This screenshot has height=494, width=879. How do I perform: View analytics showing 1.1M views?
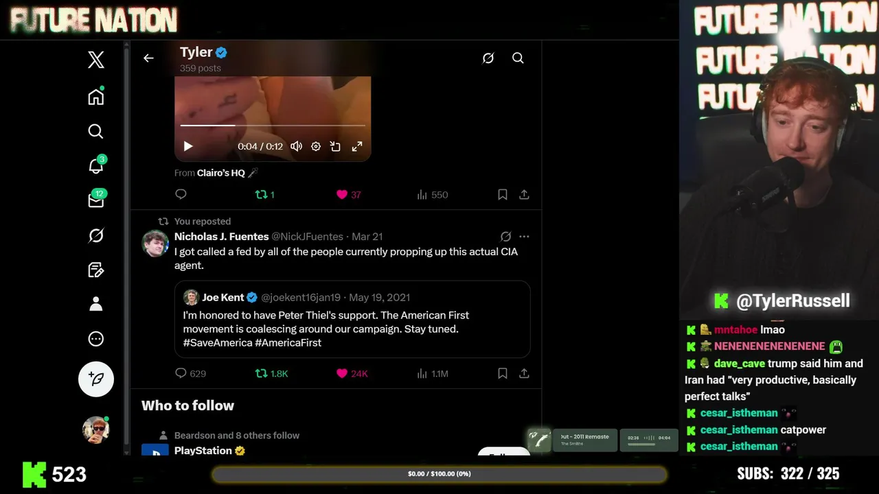point(432,373)
